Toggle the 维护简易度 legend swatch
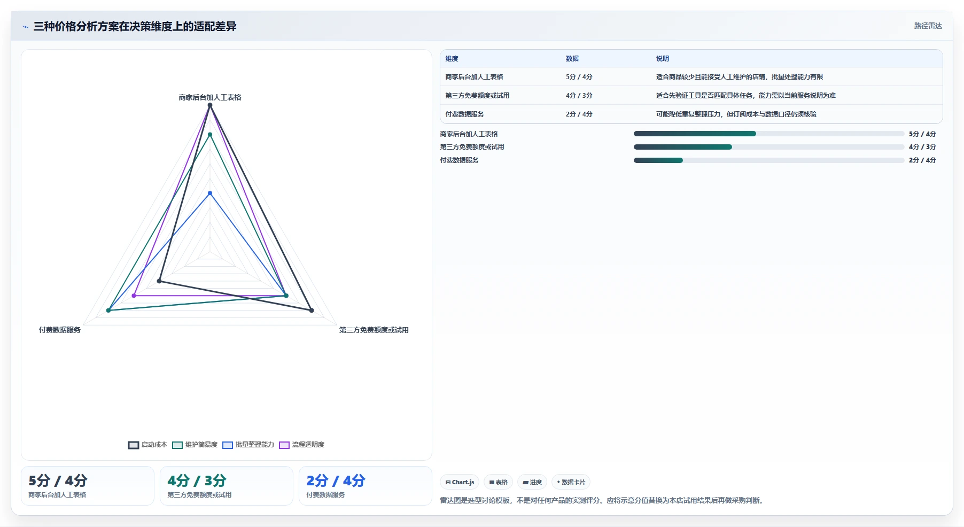Screen dimensions: 964x527 pyautogui.click(x=177, y=445)
